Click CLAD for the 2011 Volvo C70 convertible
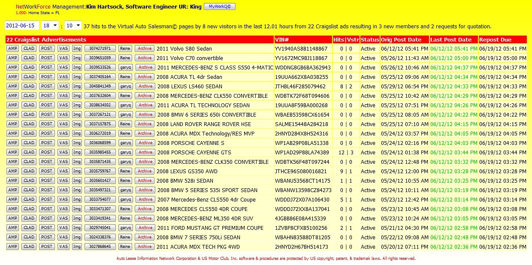 pos(29,58)
